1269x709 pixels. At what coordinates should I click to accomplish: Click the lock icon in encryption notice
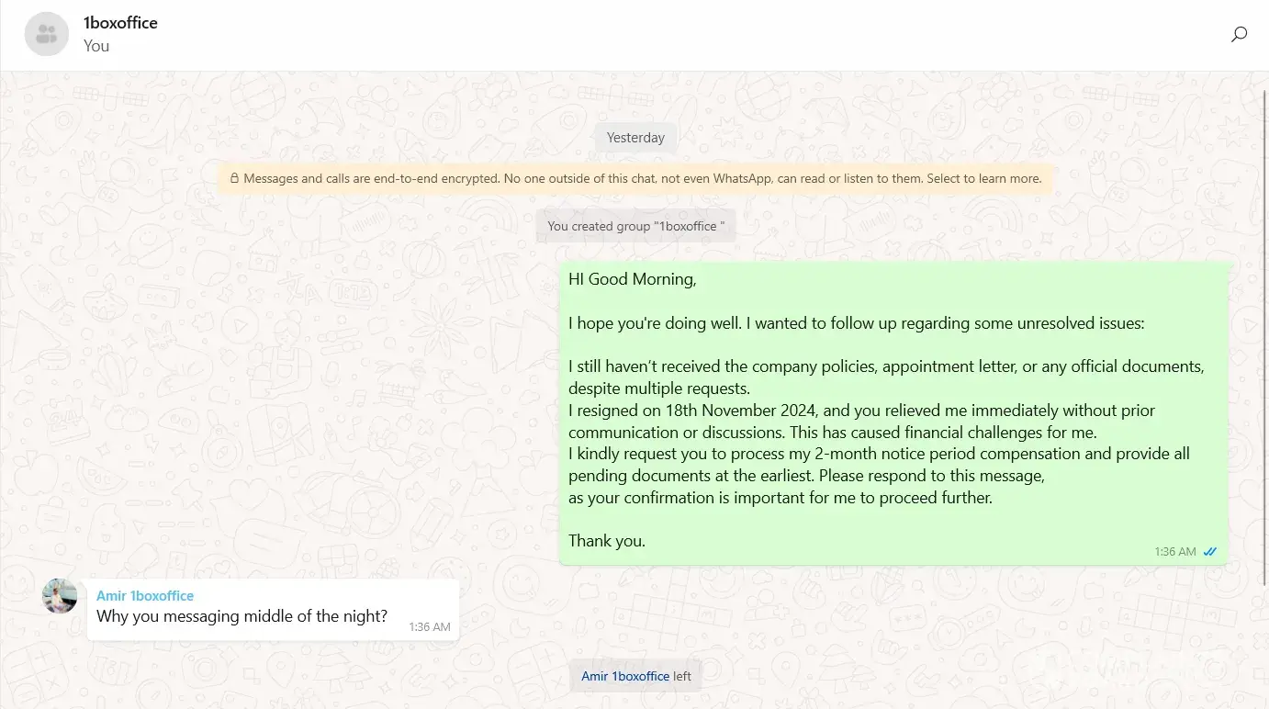point(235,179)
